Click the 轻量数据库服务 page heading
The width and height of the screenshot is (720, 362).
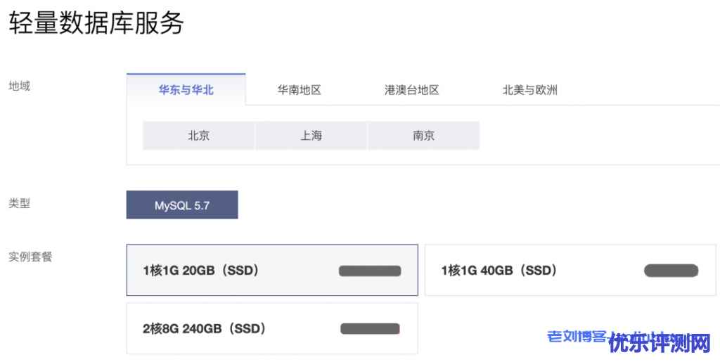coord(96,23)
